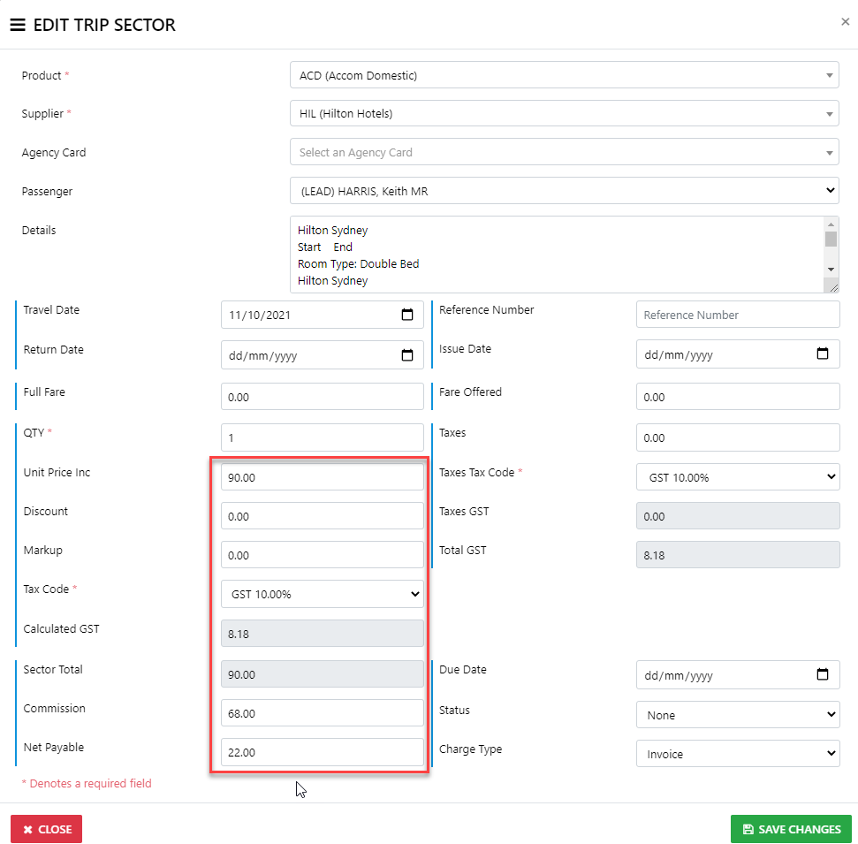The image size is (858, 844).
Task: Click the red Close button
Action: (47, 829)
